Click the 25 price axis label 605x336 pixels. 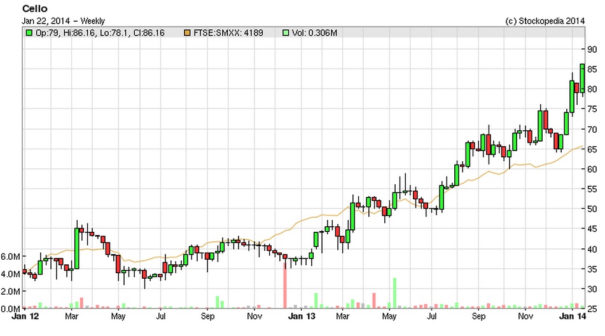pyautogui.click(x=592, y=309)
